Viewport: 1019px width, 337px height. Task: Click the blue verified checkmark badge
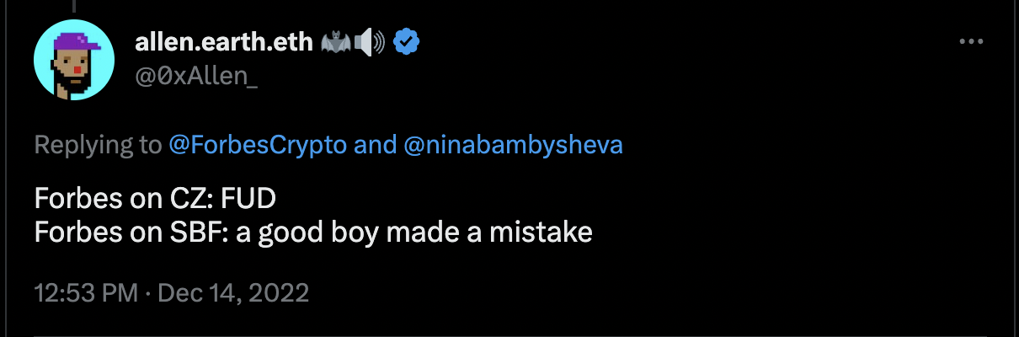(x=408, y=40)
